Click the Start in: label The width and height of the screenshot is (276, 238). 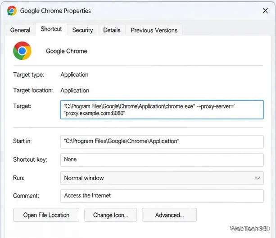(x=23, y=141)
